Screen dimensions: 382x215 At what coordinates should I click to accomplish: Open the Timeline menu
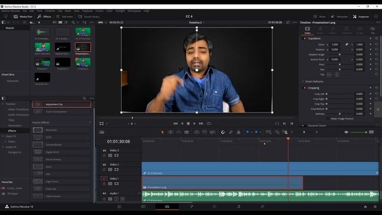[x=50, y=11]
